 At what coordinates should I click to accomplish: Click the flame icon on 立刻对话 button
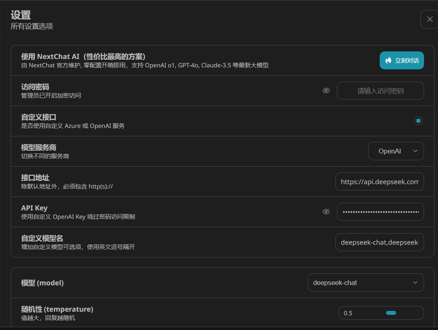point(388,61)
